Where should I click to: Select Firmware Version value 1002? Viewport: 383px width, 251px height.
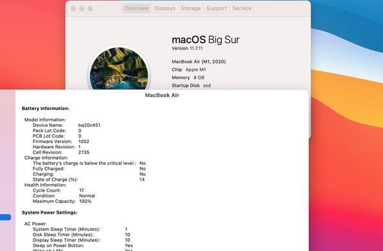click(84, 142)
